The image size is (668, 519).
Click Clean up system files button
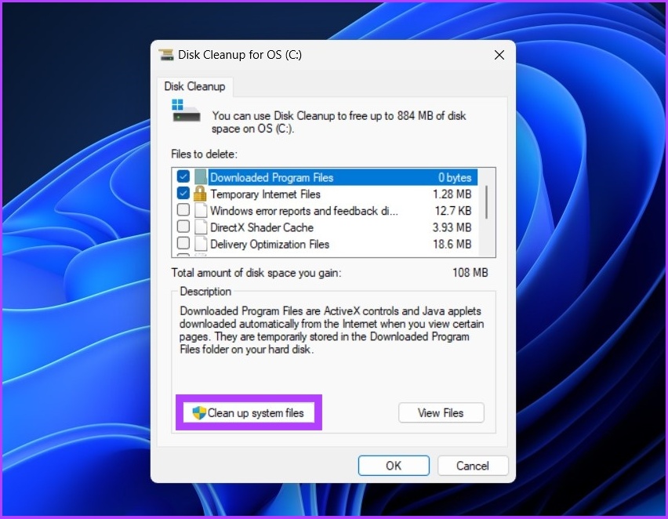pos(249,412)
